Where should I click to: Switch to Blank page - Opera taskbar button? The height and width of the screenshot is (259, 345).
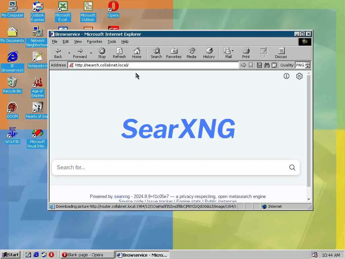point(87,255)
